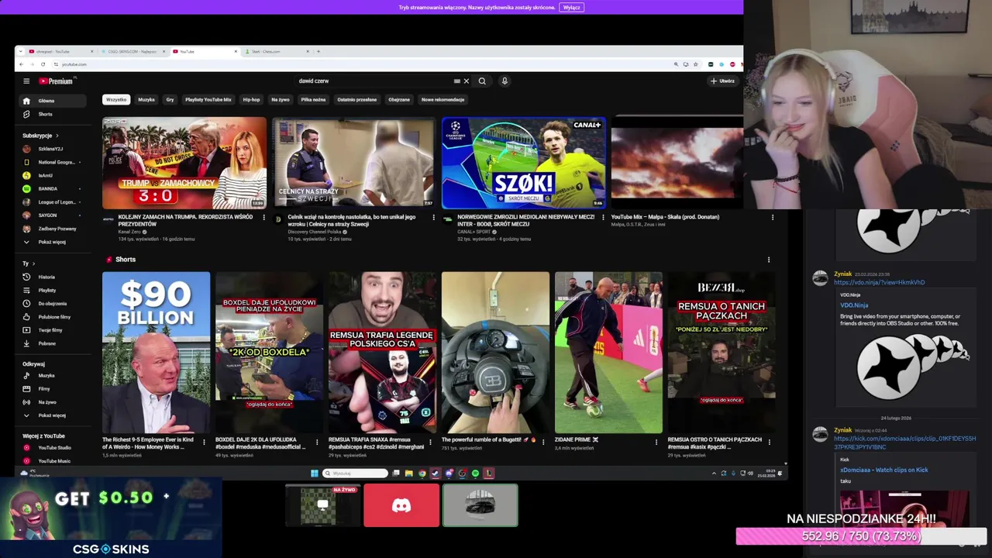The image size is (992, 558).
Task: Reload the page in the browser
Action: 43,64
